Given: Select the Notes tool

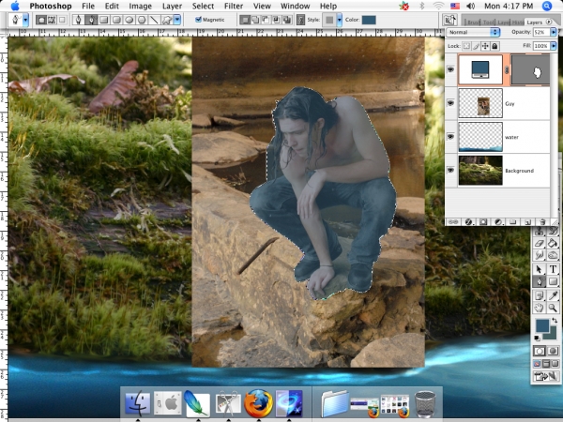Looking at the screenshot, I should pos(539,295).
